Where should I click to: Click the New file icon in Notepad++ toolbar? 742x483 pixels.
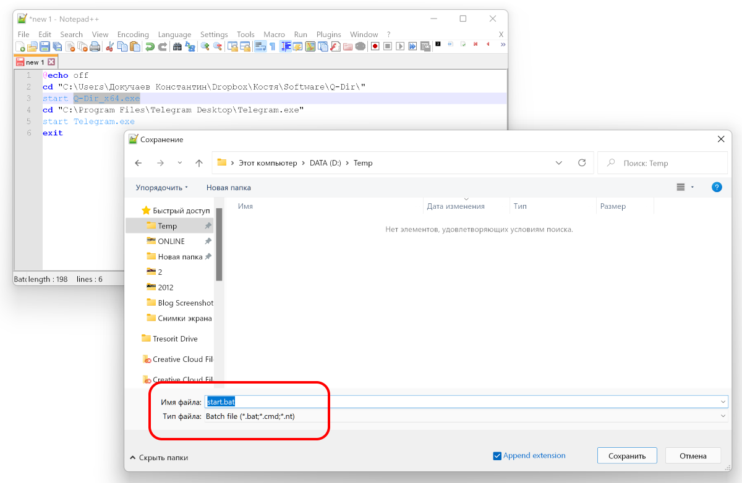(20, 46)
